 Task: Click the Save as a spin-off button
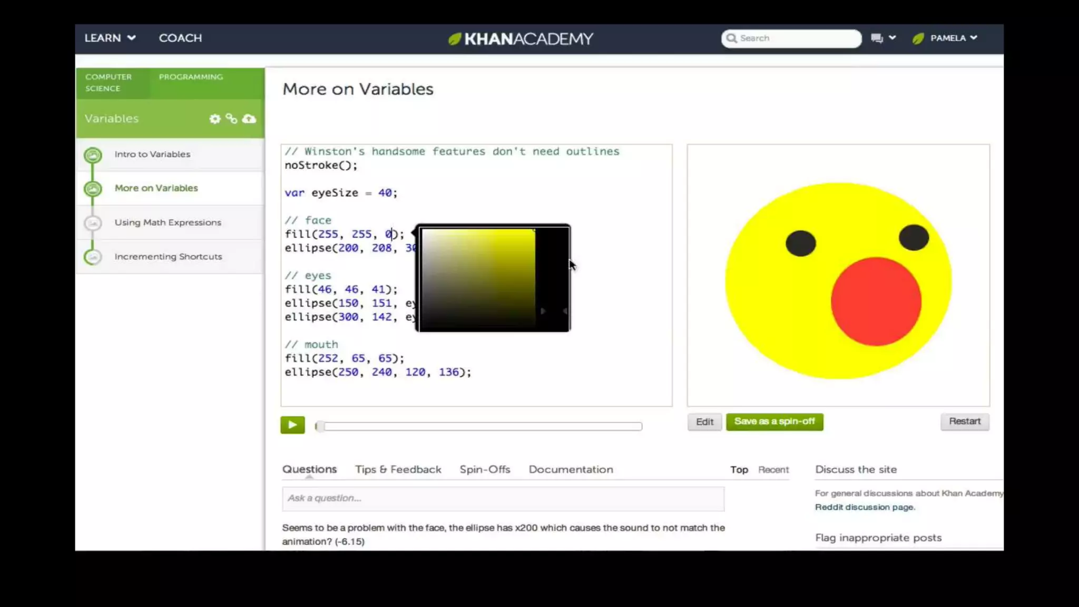[x=774, y=422]
